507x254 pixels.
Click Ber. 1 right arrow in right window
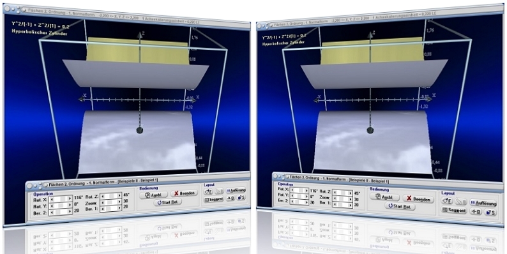(350, 205)
